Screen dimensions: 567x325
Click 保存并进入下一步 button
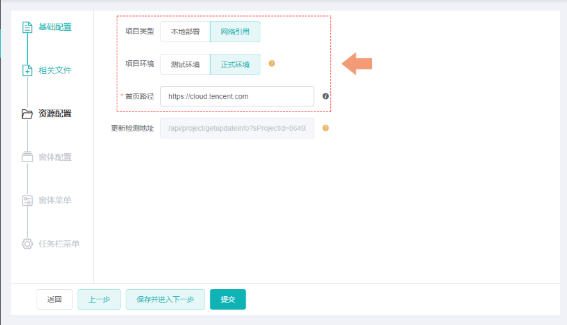coord(165,299)
